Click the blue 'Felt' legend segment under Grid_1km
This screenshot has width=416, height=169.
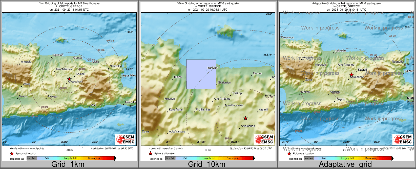pos(47,158)
